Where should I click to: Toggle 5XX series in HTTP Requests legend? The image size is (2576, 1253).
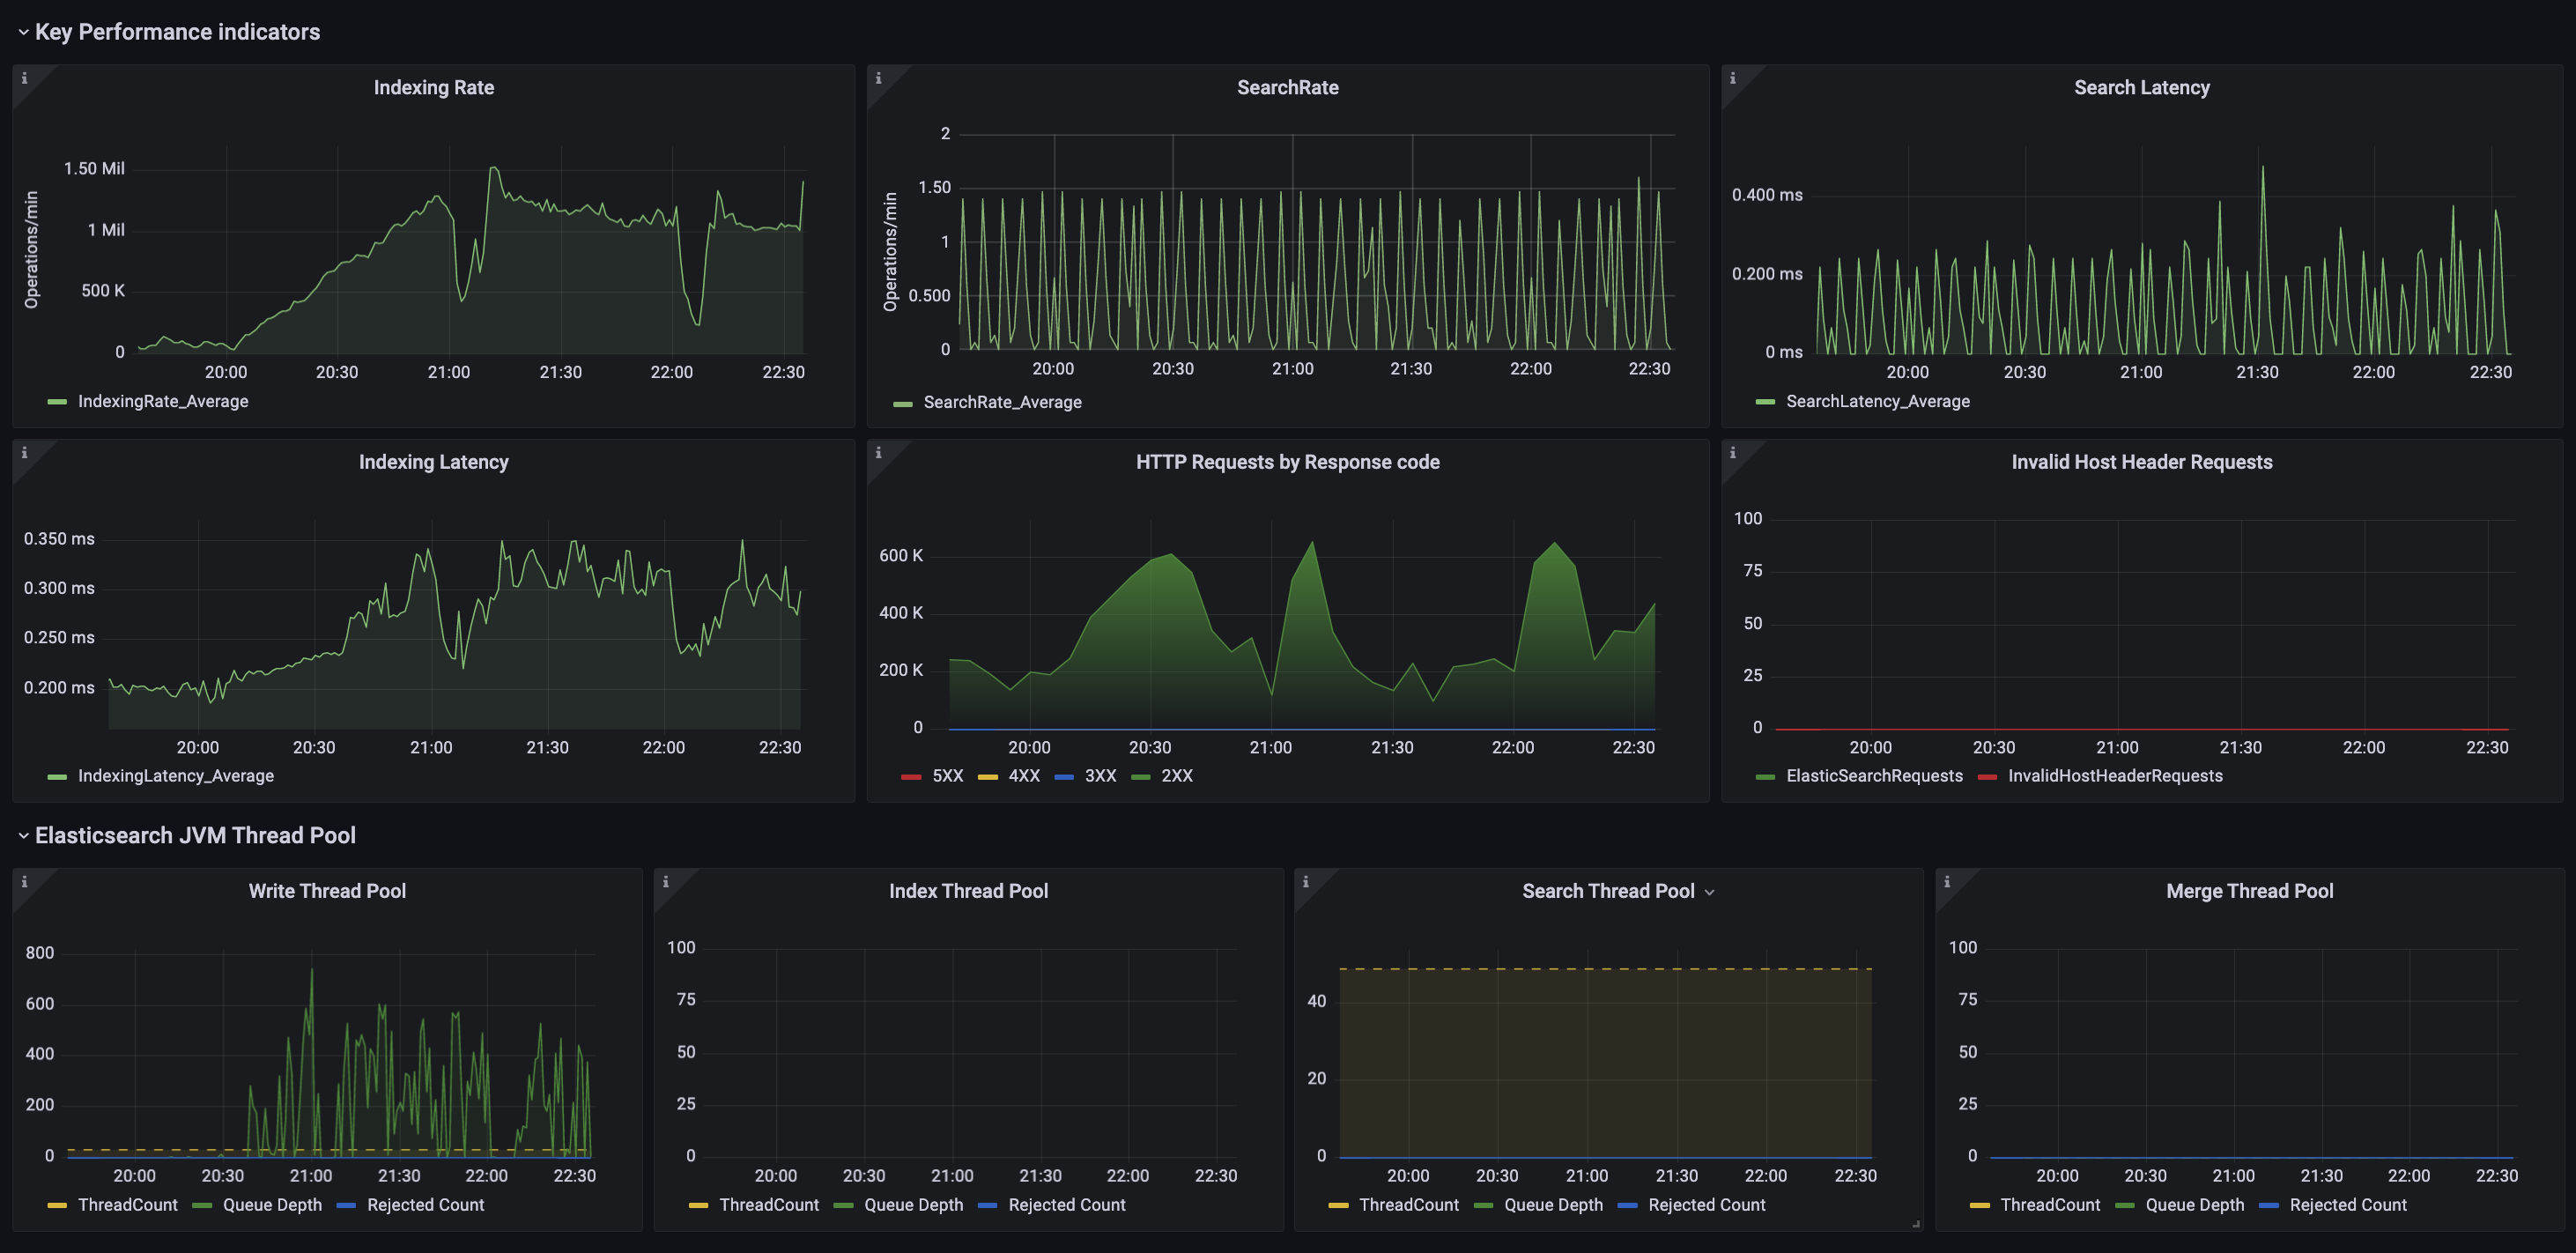pyautogui.click(x=946, y=776)
